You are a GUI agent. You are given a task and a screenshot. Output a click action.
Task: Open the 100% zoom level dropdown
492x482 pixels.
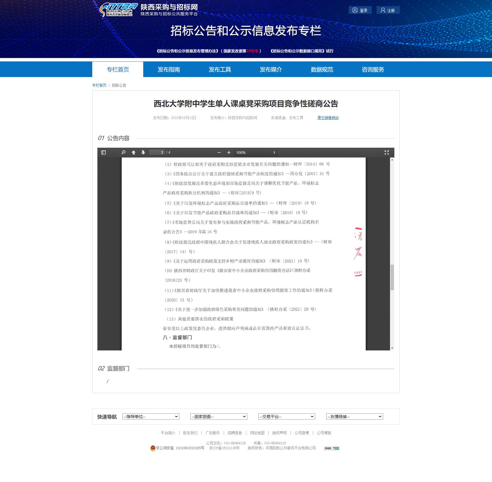tap(255, 153)
